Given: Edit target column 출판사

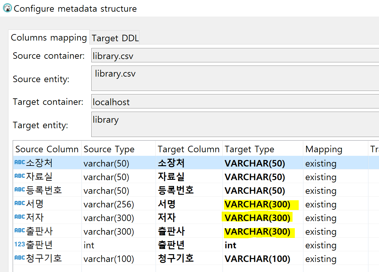Looking at the screenshot, I should pyautogui.click(x=171, y=231).
